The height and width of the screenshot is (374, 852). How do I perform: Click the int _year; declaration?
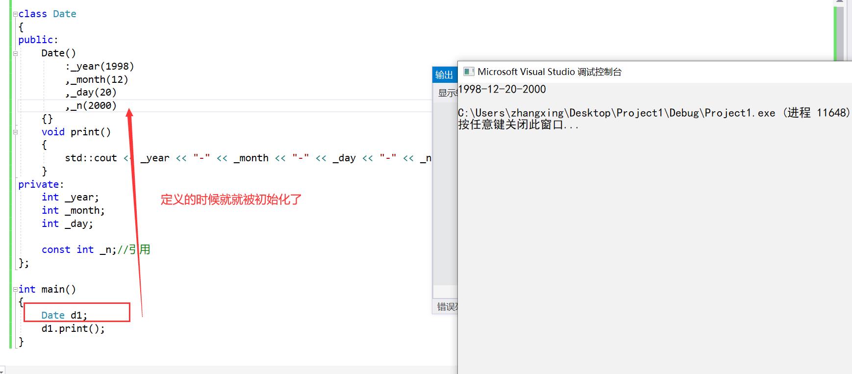tap(70, 197)
